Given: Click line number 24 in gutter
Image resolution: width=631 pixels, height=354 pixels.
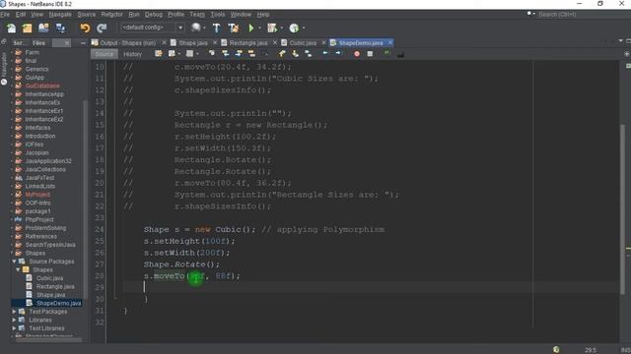Looking at the screenshot, I should [100, 229].
